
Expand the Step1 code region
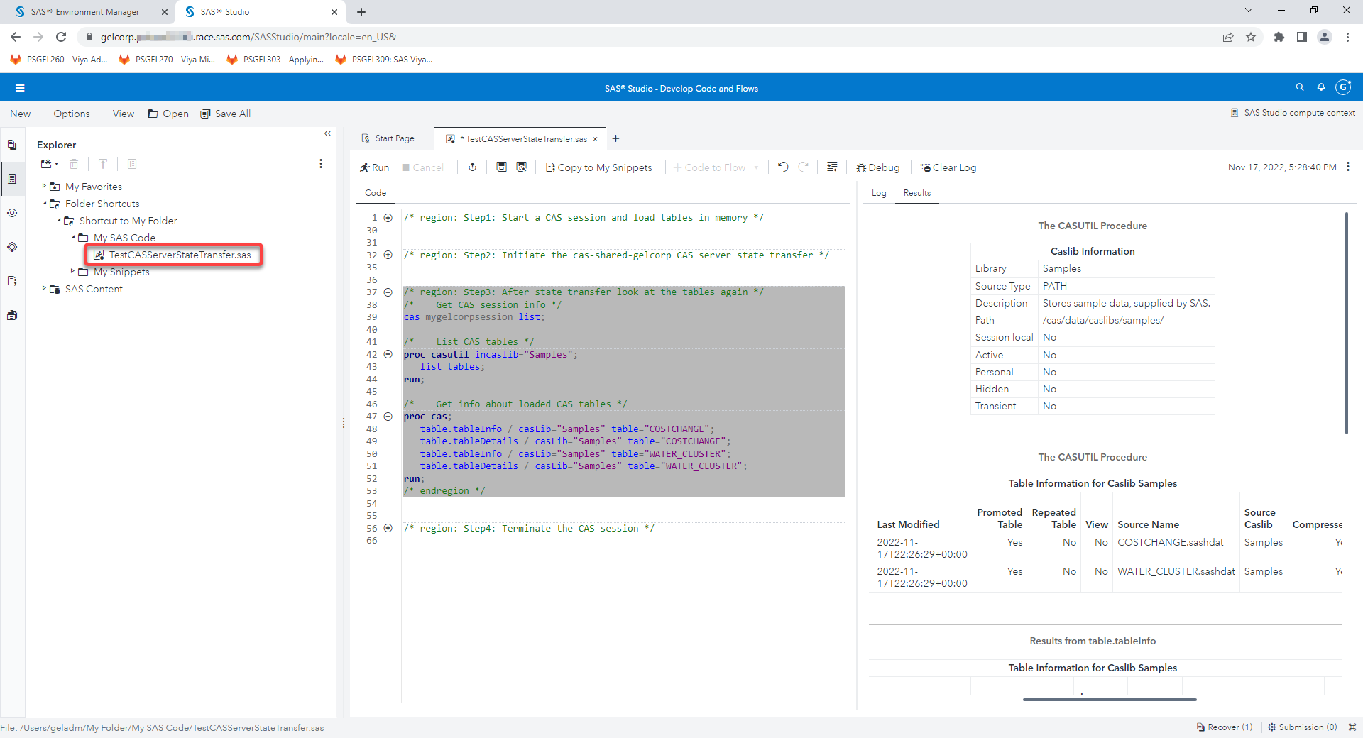(388, 218)
